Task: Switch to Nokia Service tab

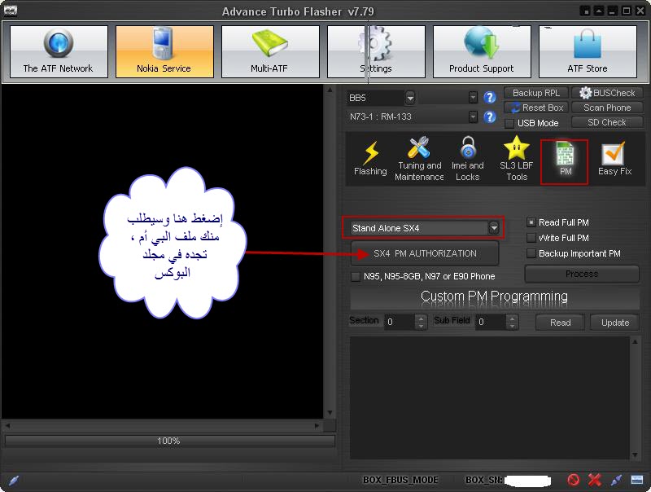Action: 164,51
